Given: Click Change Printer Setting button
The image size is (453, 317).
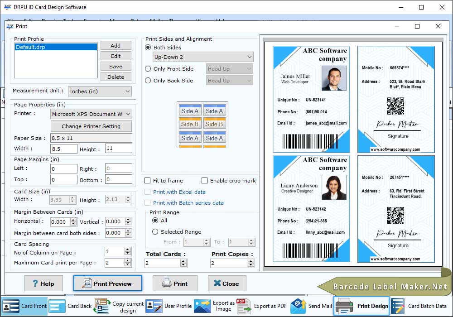Looking at the screenshot, I should [x=91, y=126].
